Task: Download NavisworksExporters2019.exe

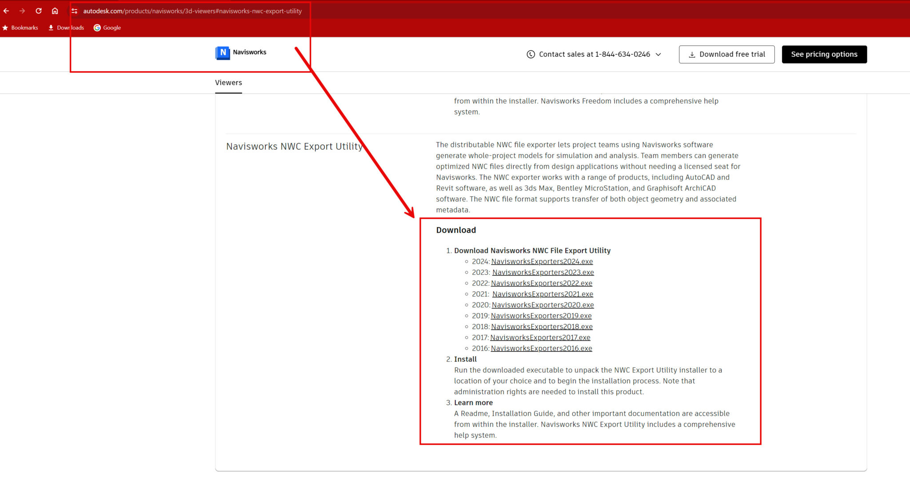Action: tap(541, 316)
